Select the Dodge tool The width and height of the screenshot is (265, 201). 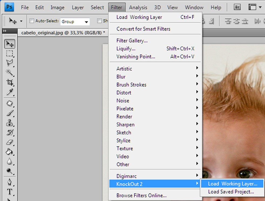pyautogui.click(x=10, y=171)
